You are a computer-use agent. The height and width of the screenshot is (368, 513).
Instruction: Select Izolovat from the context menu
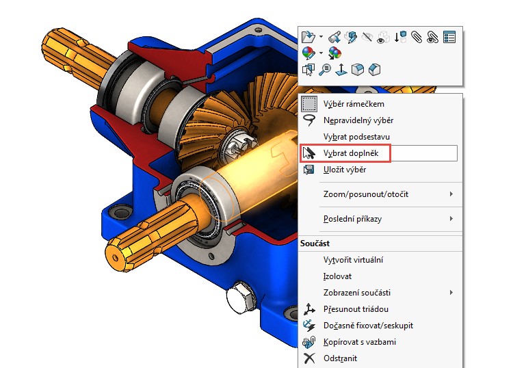(381, 276)
